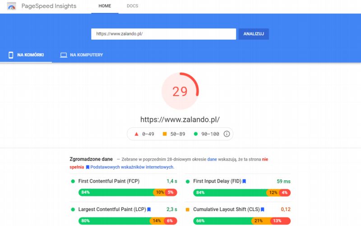Viewport: 361px width, 226px height.
Task: Click the URL input field
Action: [x=163, y=34]
